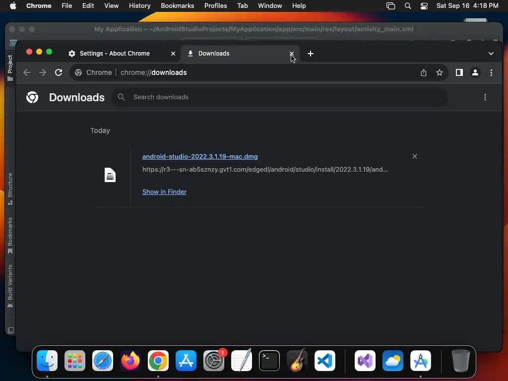Open the Window menu

[x=270, y=6]
